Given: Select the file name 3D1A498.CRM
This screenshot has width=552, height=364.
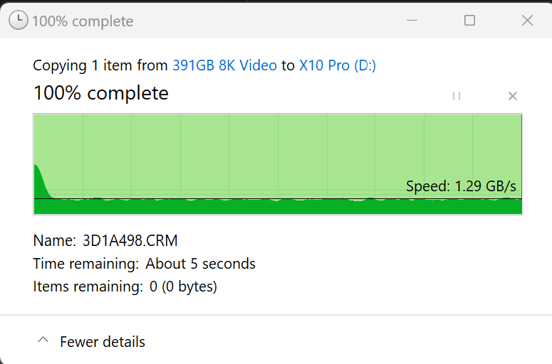Looking at the screenshot, I should [x=125, y=240].
